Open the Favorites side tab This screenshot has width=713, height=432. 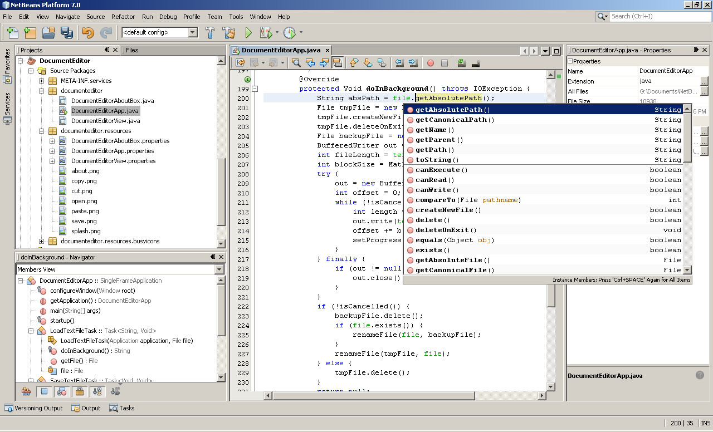(x=7, y=67)
